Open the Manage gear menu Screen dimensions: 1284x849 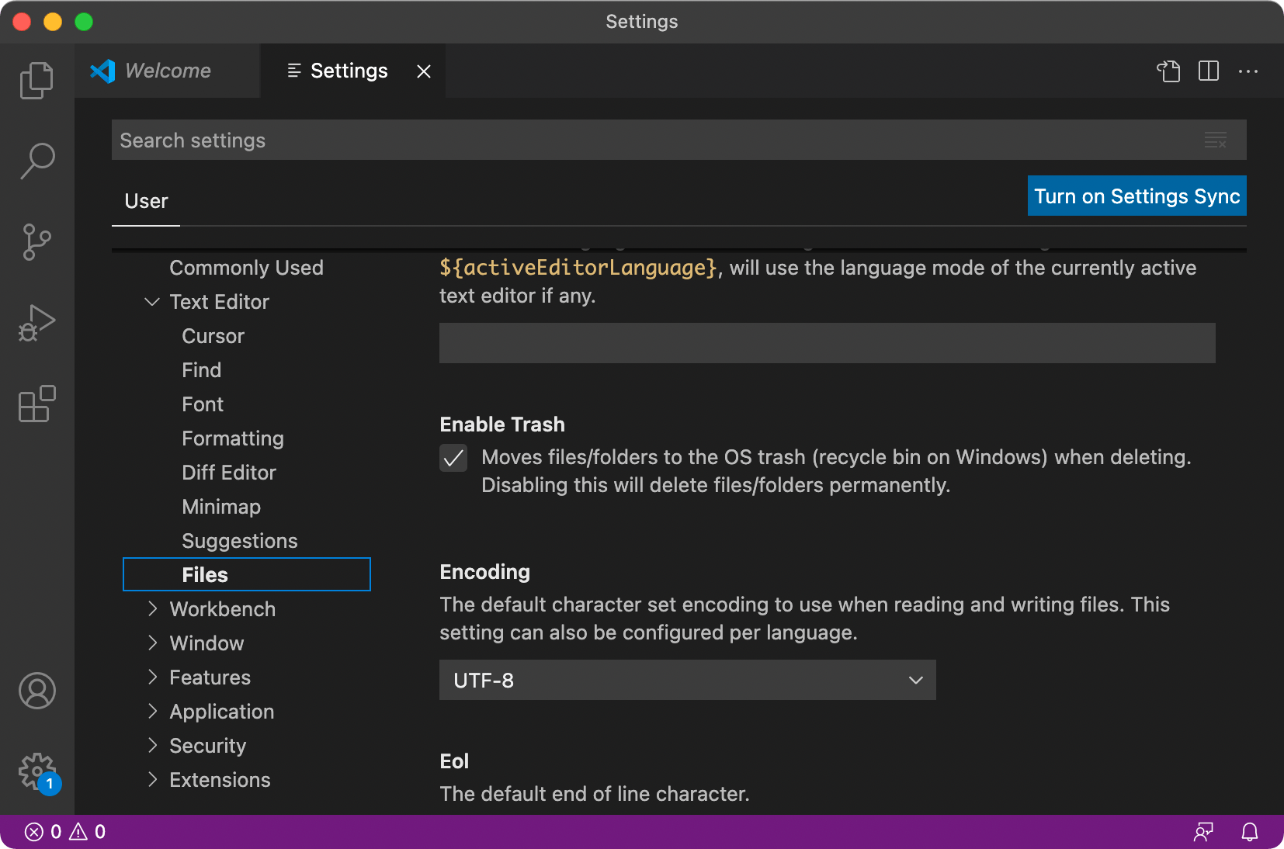point(36,772)
